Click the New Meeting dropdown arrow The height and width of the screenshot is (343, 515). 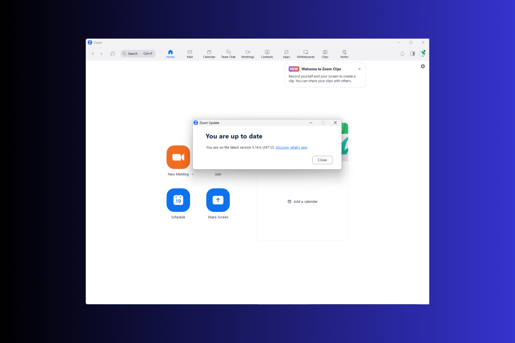(192, 174)
